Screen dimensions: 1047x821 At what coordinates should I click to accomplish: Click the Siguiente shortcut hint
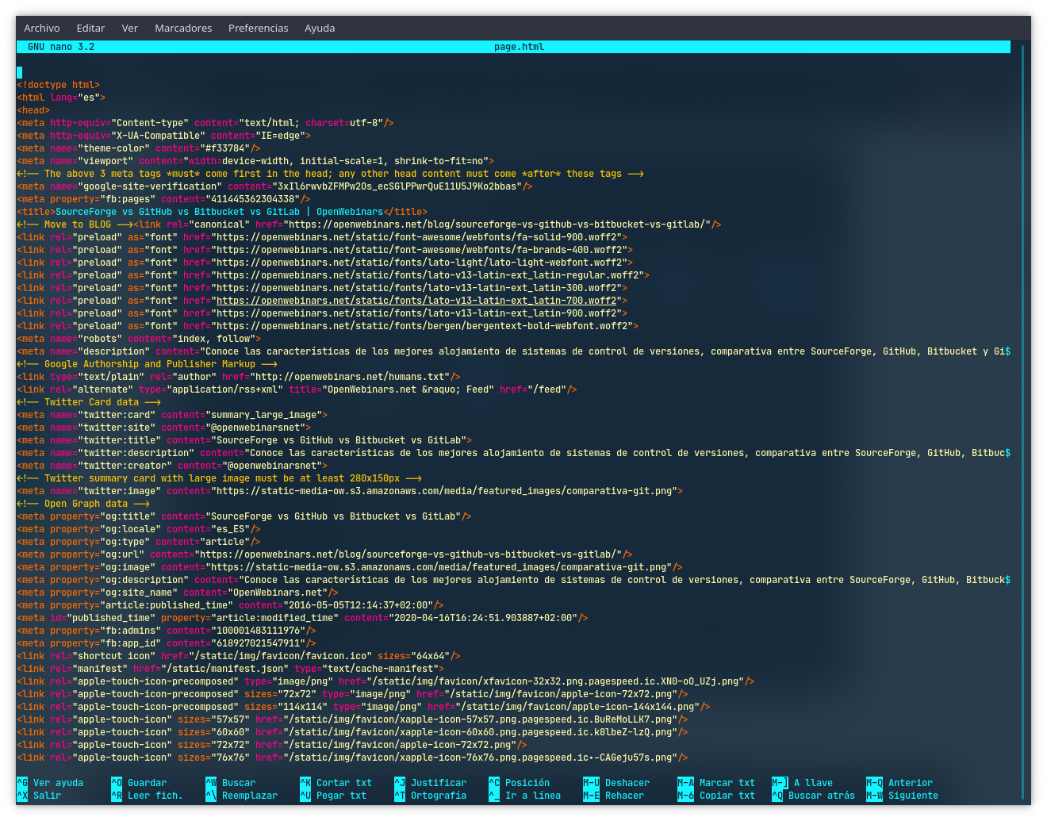click(902, 796)
